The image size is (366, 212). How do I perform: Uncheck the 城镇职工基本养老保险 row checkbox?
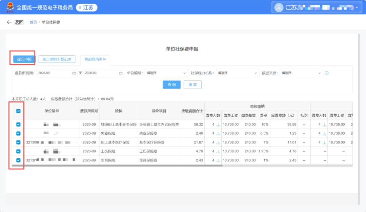click(x=18, y=124)
